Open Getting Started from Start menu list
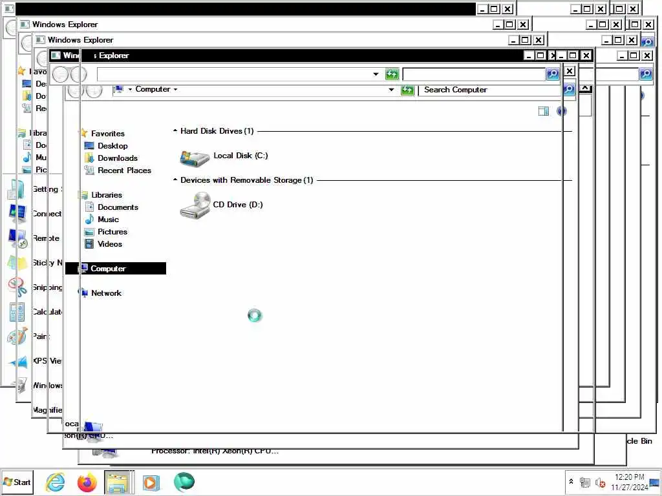Screen dimensions: 662x496 [35, 189]
